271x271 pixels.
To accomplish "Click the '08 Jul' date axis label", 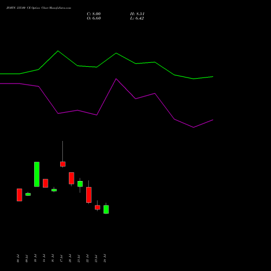I will (18, 259).
